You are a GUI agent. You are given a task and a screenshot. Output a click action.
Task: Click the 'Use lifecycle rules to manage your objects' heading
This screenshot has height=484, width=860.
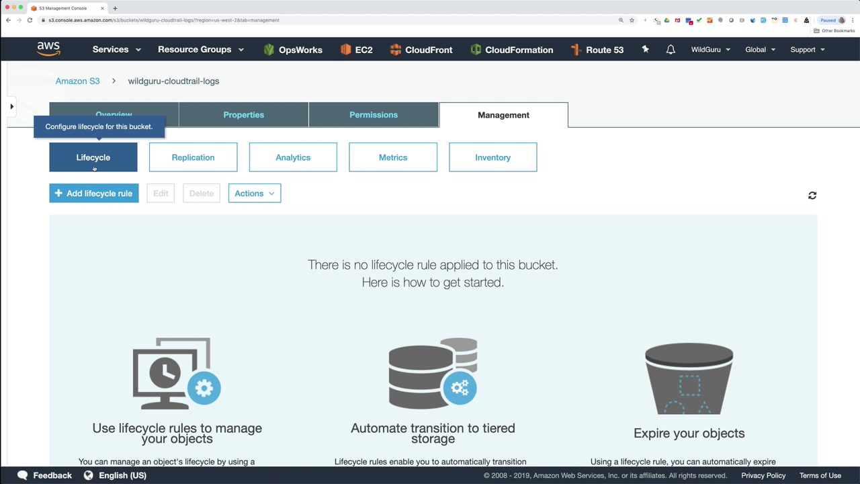click(x=177, y=434)
